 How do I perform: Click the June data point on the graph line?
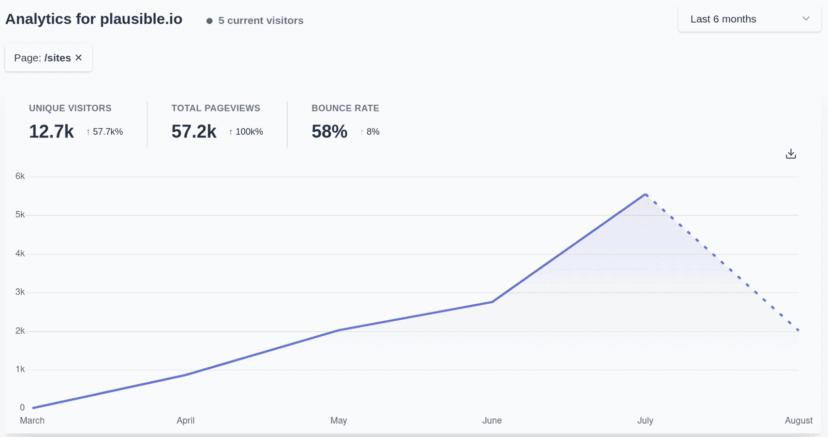coord(492,302)
